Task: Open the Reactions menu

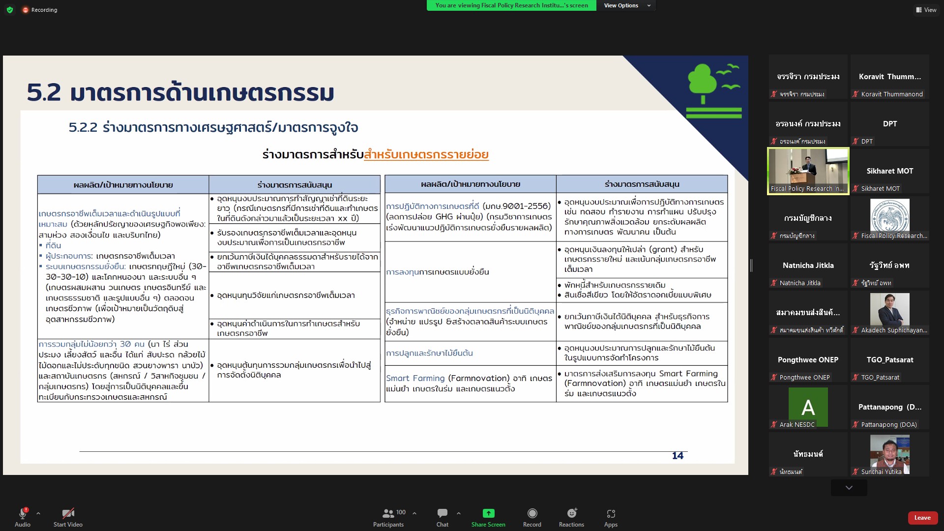Action: [571, 513]
